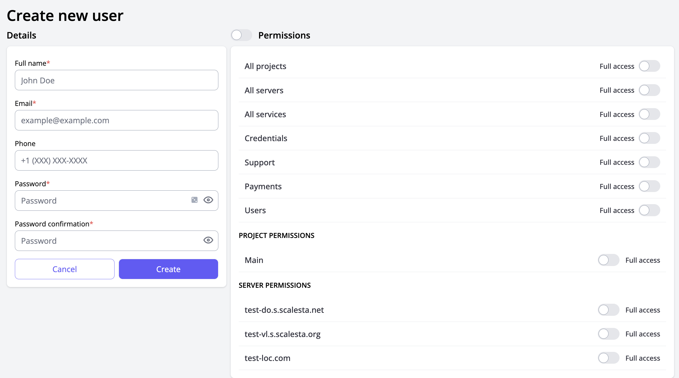Screen dimensions: 679x378
Task: Turn on All services full access
Action: 649,114
